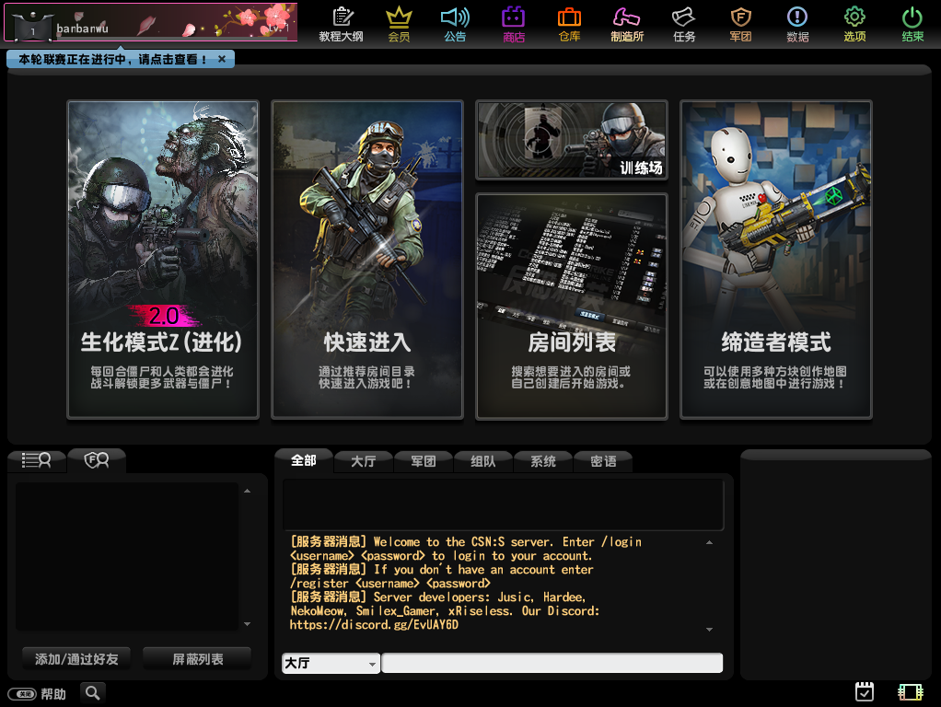Switch to the clan member list tab

click(x=96, y=460)
